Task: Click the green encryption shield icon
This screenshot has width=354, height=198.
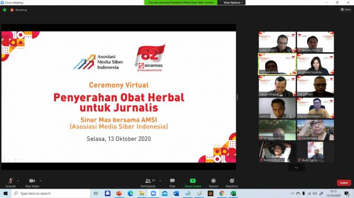Action: coord(5,10)
